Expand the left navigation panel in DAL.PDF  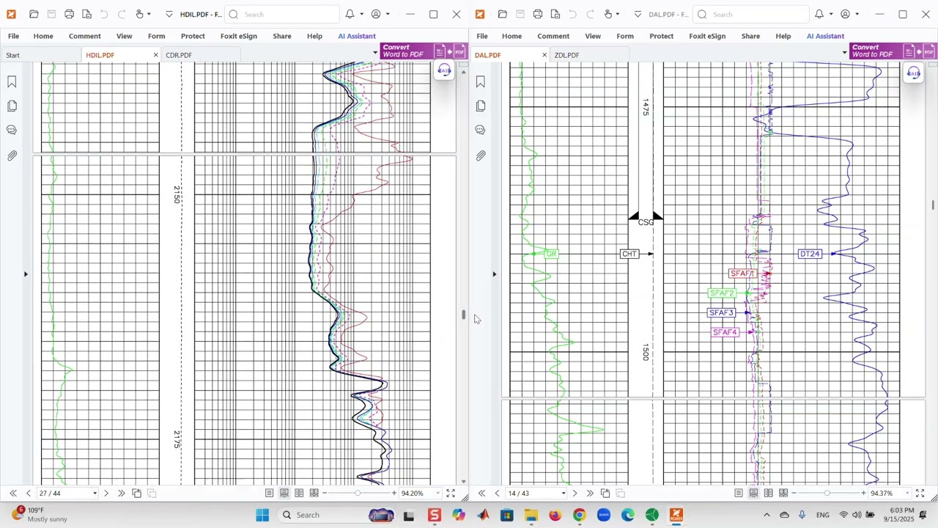click(495, 274)
